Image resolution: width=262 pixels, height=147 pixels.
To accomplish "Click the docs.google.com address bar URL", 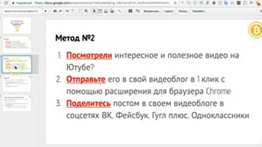I will 103,3.
